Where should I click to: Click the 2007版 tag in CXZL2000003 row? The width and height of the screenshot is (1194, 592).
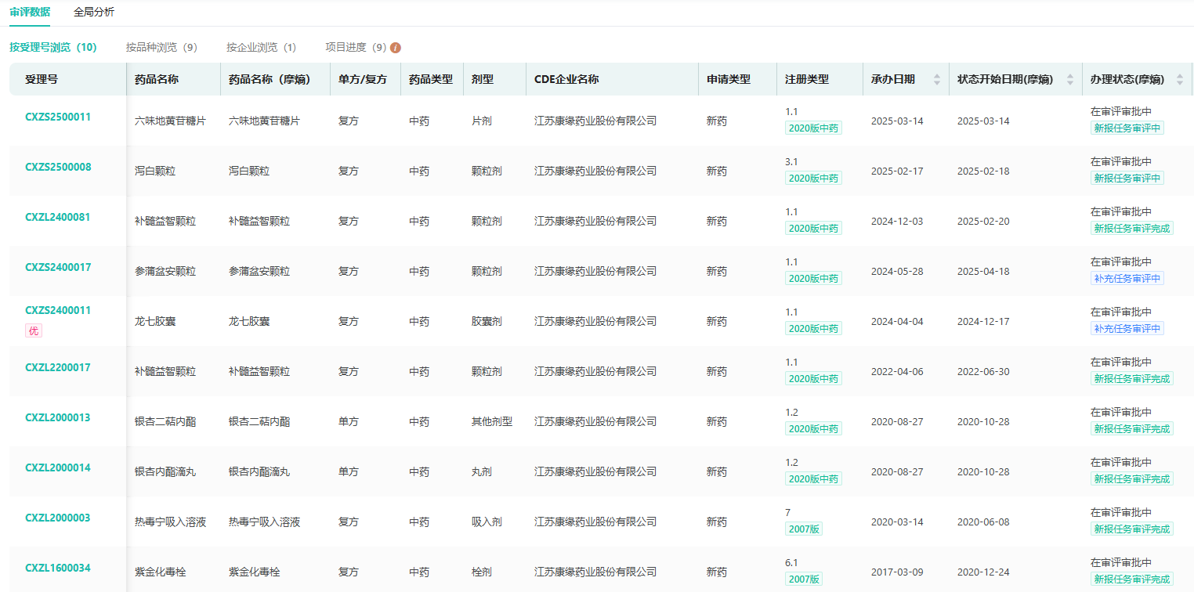(x=804, y=529)
